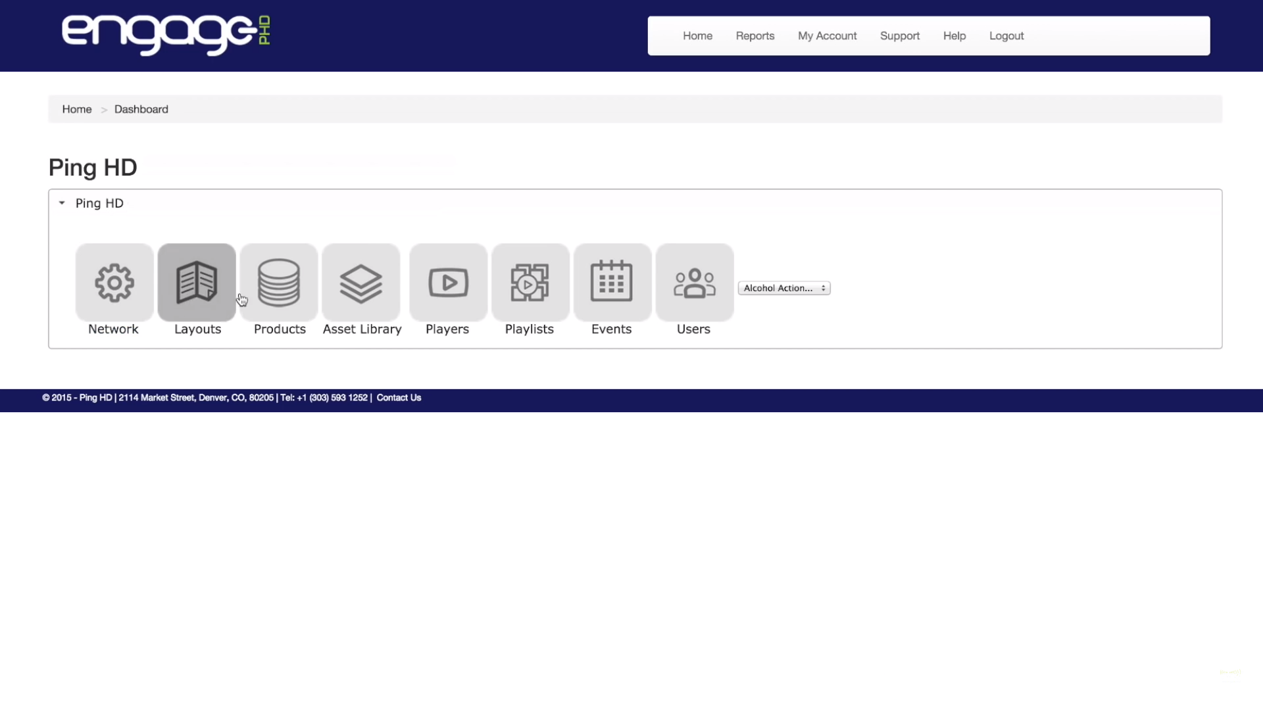Click the Engage PHD logo
The height and width of the screenshot is (710, 1263).
[166, 34]
